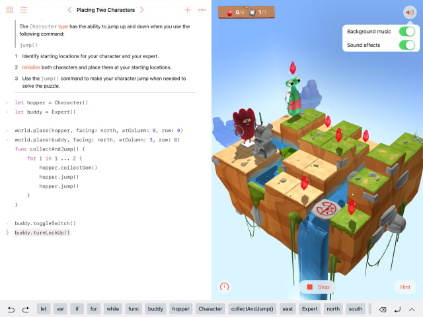The image size is (423, 317).
Task: Open the playgrounds grid view icon
Action: tap(9, 10)
